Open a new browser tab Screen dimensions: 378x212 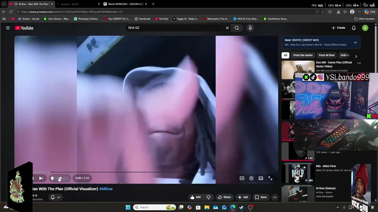[153, 4]
